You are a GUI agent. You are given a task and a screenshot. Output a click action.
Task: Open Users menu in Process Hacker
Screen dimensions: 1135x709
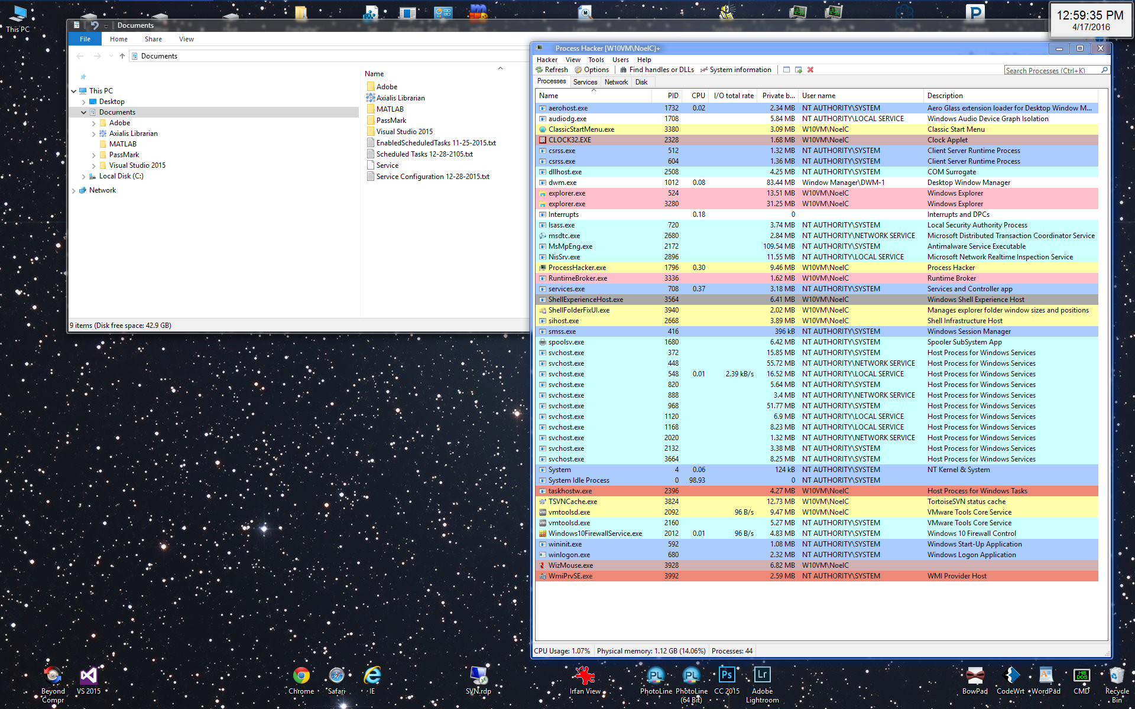click(620, 60)
